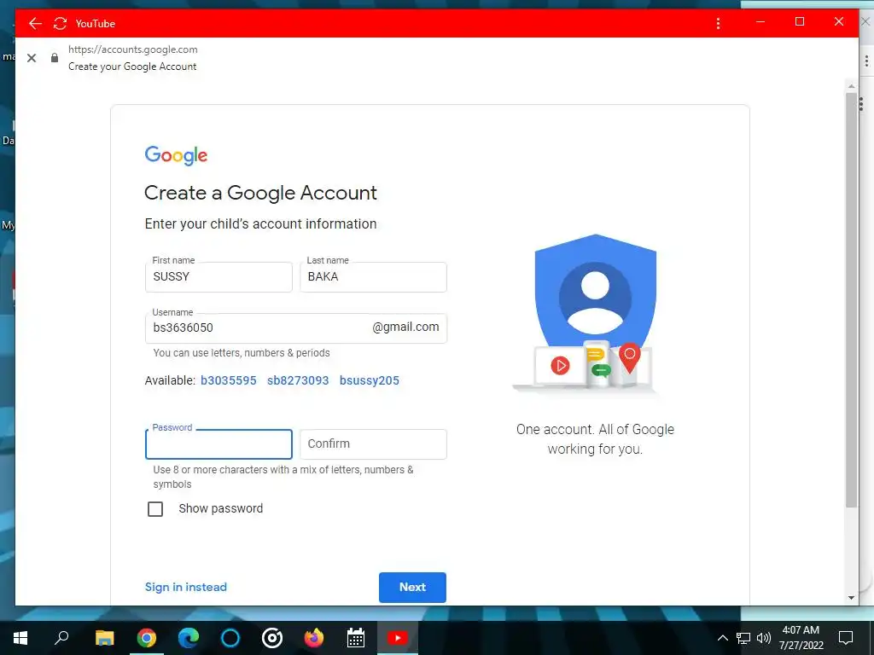Click the blue Next button
Screen dimensions: 874x655
click(x=412, y=587)
